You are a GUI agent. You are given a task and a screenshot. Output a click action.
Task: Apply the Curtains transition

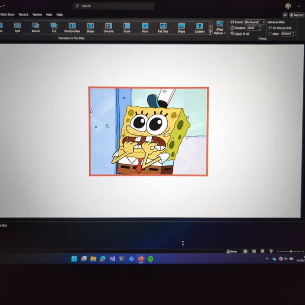(200, 28)
